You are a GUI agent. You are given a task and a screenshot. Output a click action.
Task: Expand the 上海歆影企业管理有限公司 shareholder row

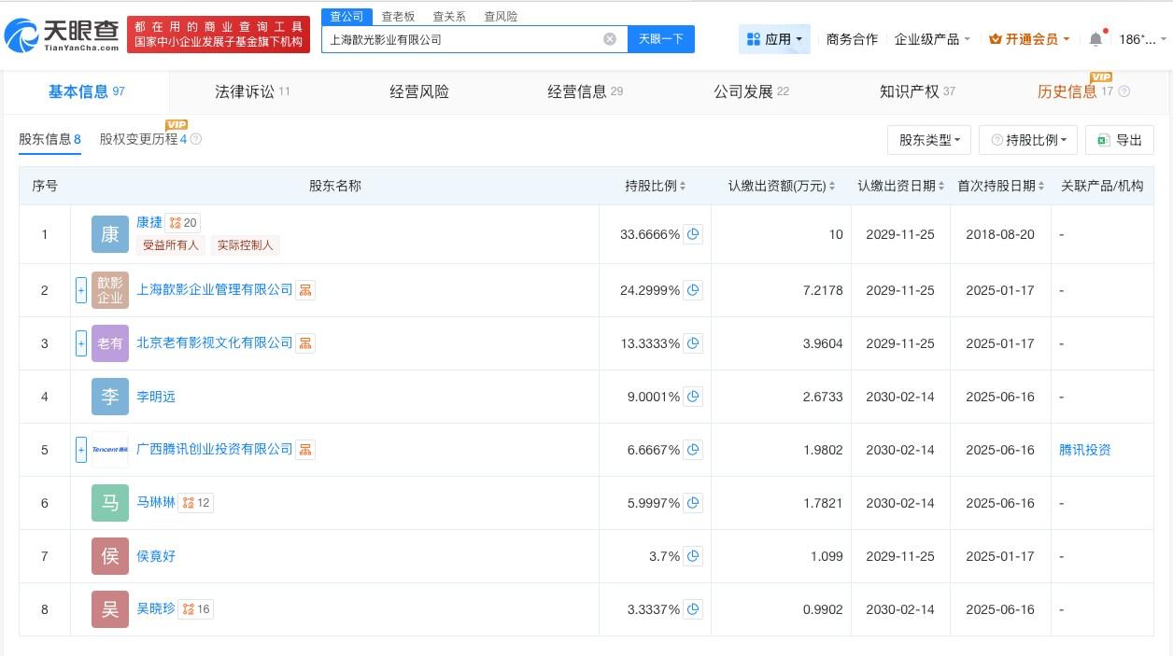click(x=81, y=290)
